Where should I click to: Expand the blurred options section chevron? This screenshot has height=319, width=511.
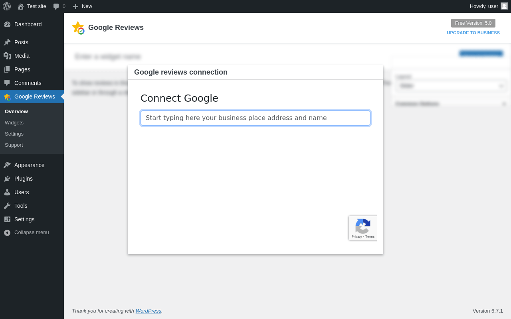[504, 104]
